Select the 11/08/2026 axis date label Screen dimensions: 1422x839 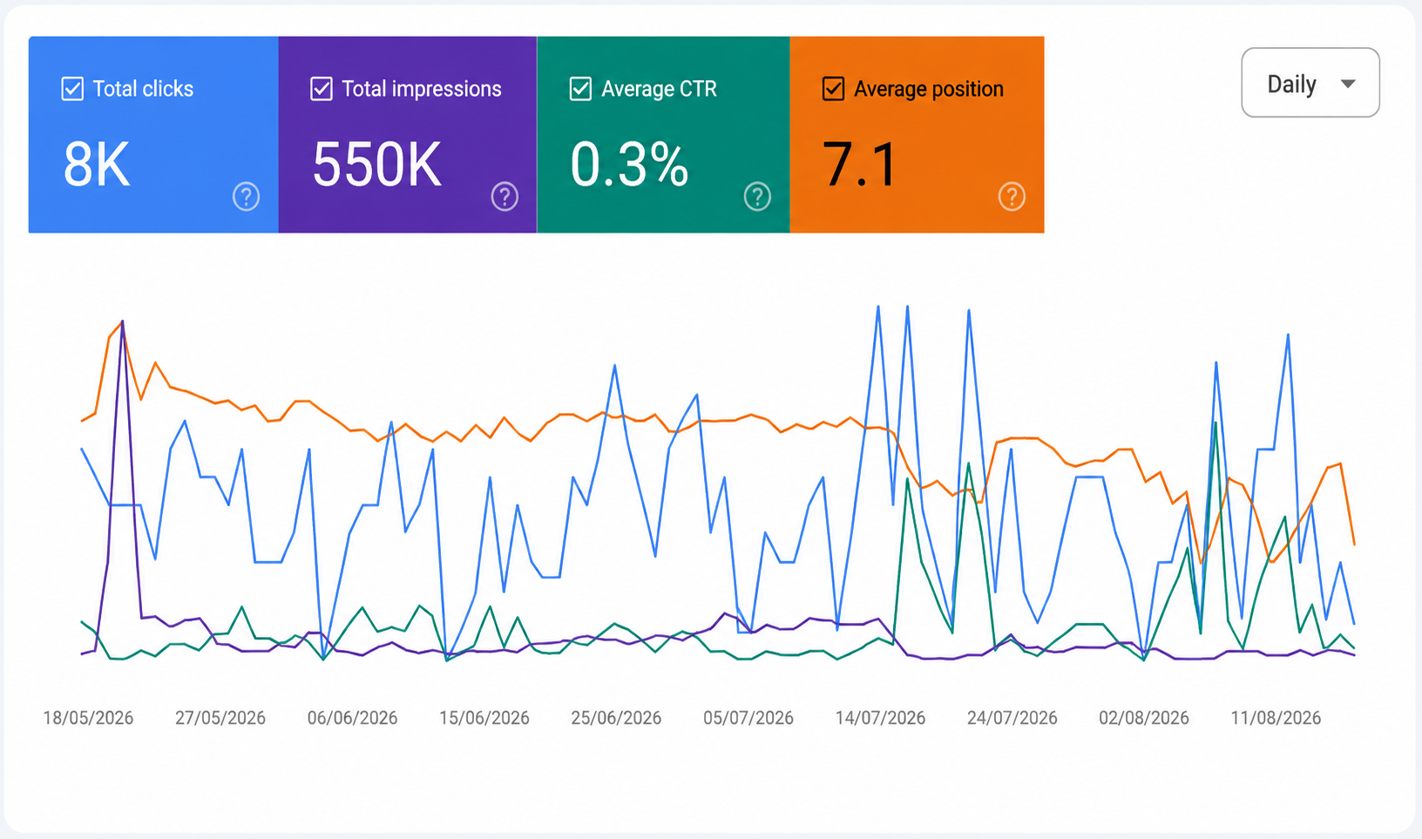pos(1276,718)
